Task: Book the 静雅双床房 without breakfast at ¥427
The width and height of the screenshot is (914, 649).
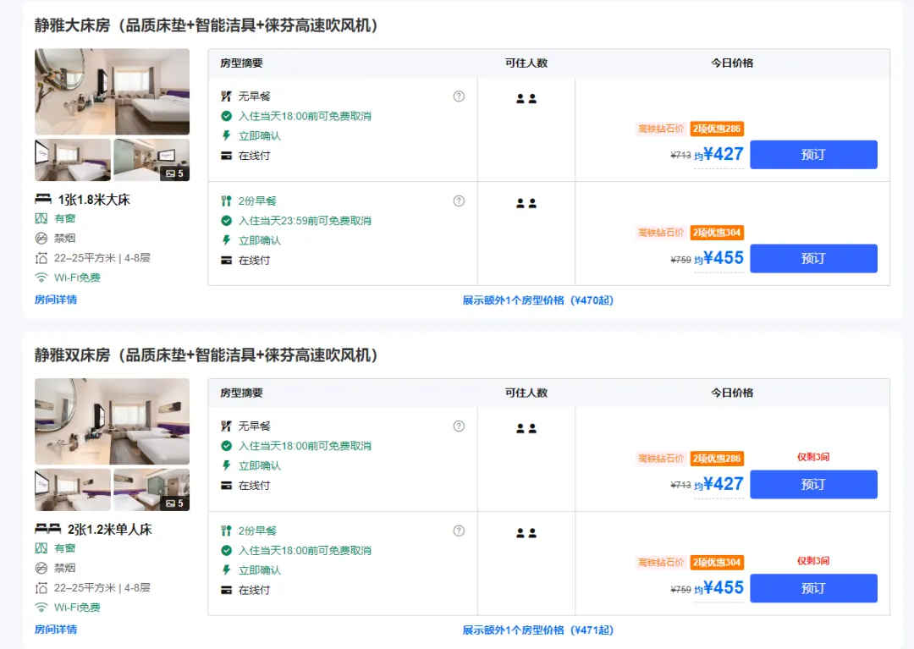Action: (812, 484)
